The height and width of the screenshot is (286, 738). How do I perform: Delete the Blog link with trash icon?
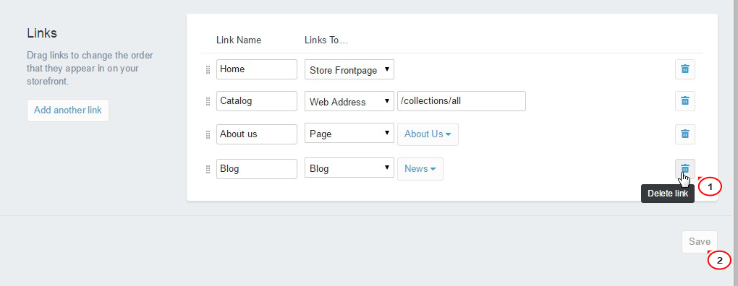pyautogui.click(x=684, y=169)
